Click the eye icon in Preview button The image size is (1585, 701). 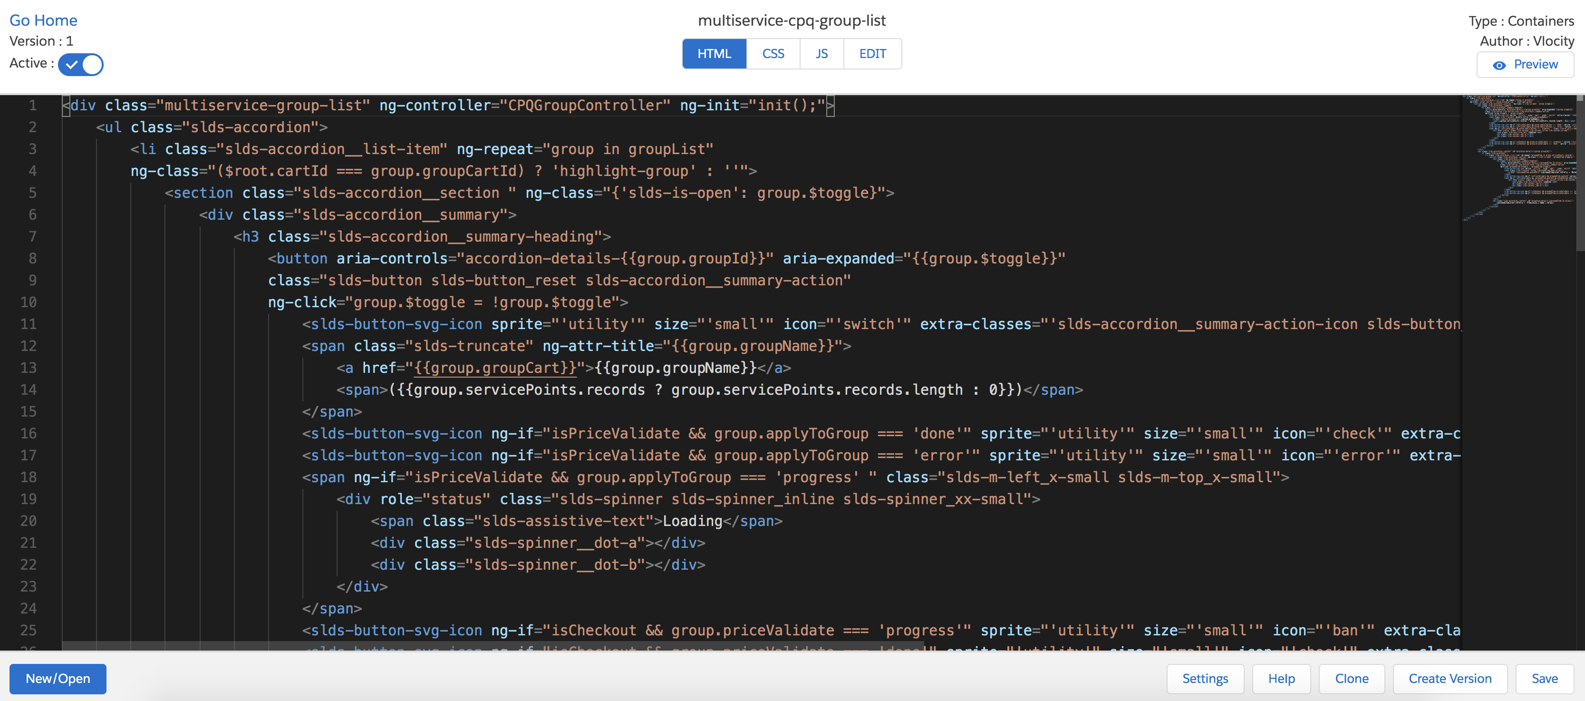pos(1499,65)
